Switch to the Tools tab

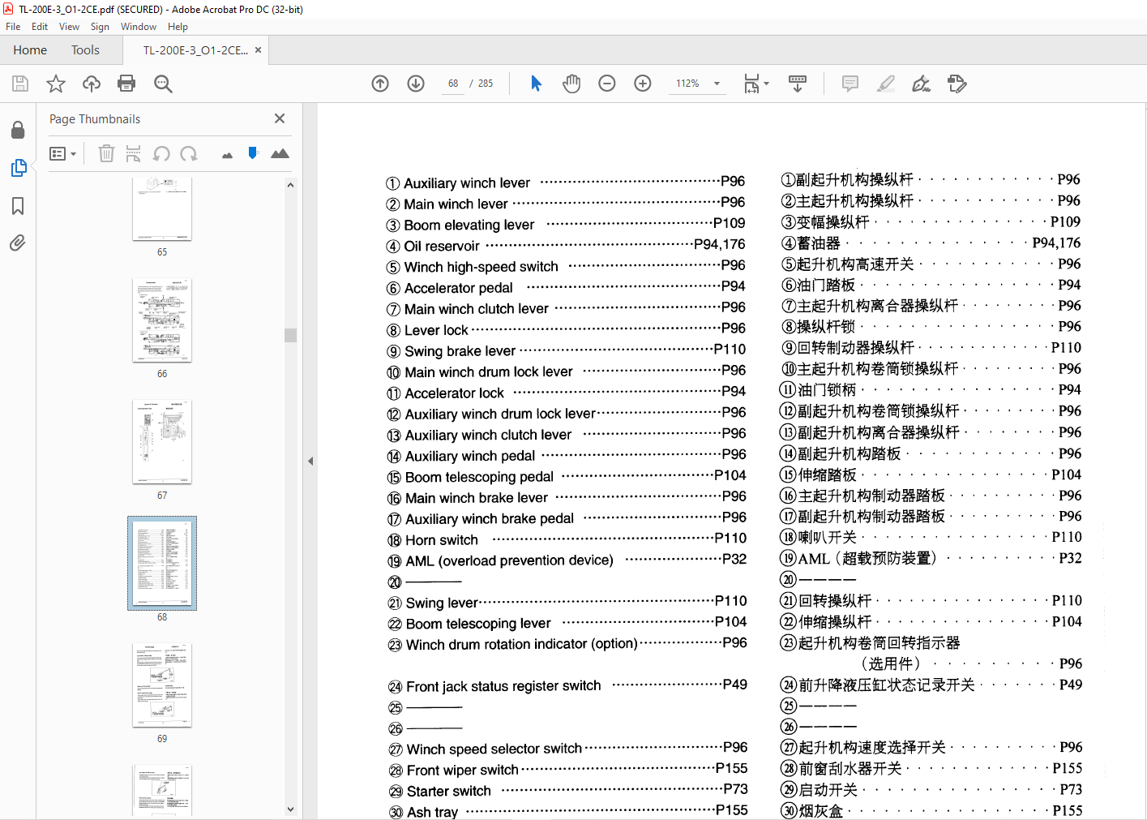[x=85, y=50]
